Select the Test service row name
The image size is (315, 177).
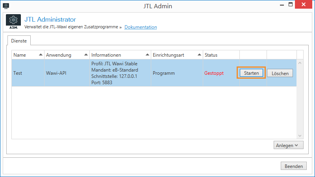pyautogui.click(x=17, y=73)
